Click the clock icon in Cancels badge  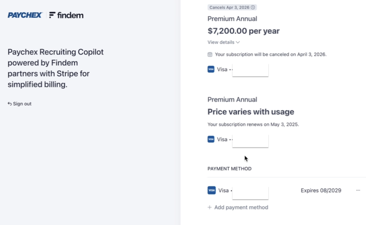253,7
